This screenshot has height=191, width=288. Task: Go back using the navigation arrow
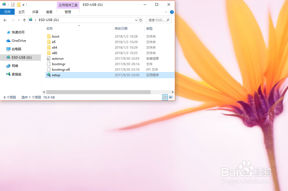[x=5, y=20]
